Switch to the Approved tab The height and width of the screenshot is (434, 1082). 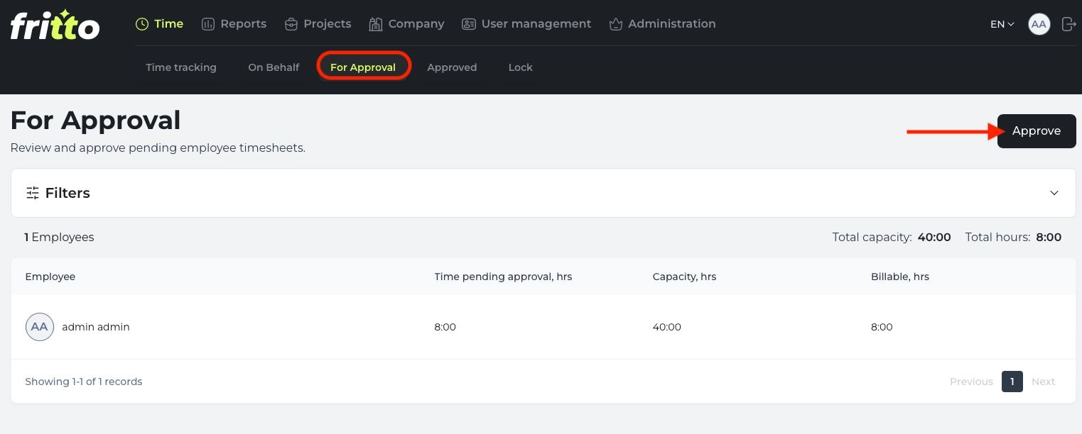[x=452, y=67]
